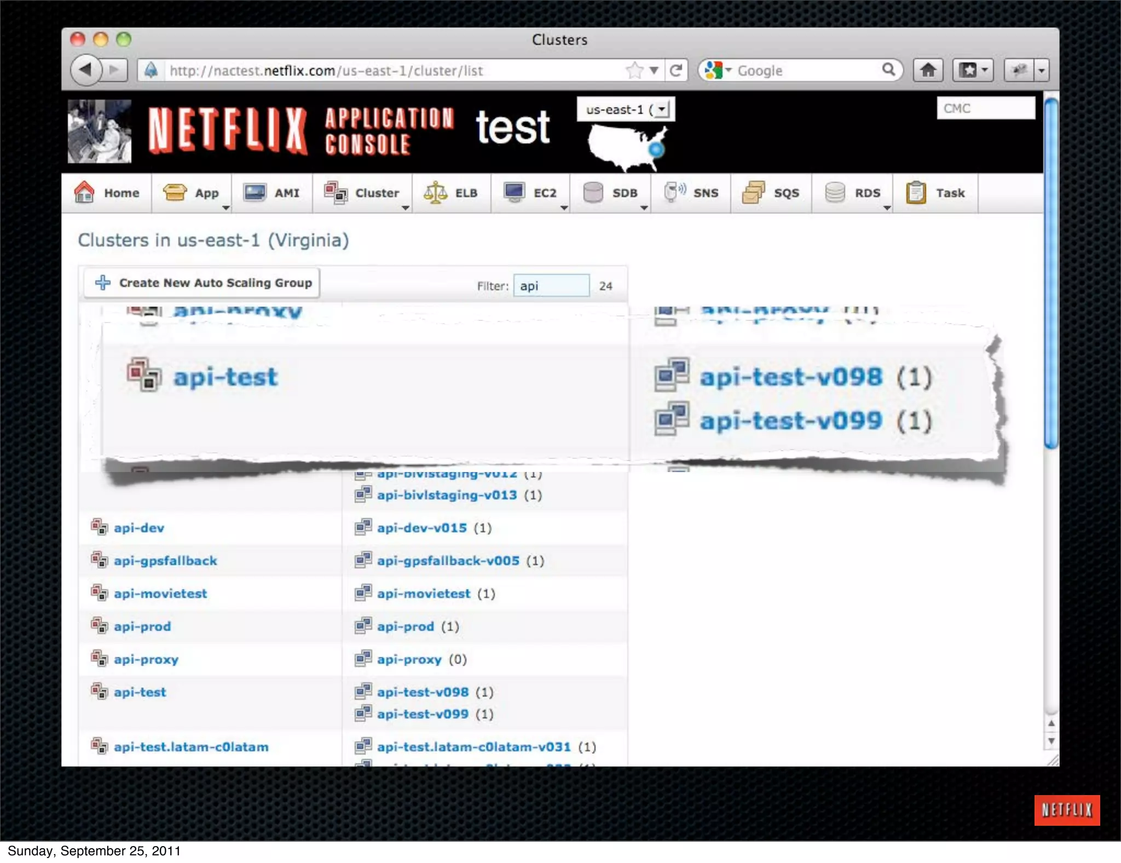1121x863 pixels.
Task: Click the ELB scales icon
Action: [435, 193]
